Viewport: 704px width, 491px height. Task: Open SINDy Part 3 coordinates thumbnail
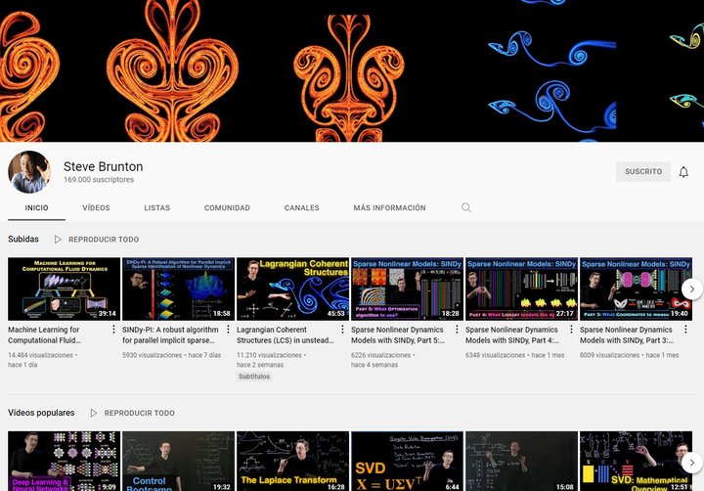click(x=636, y=289)
